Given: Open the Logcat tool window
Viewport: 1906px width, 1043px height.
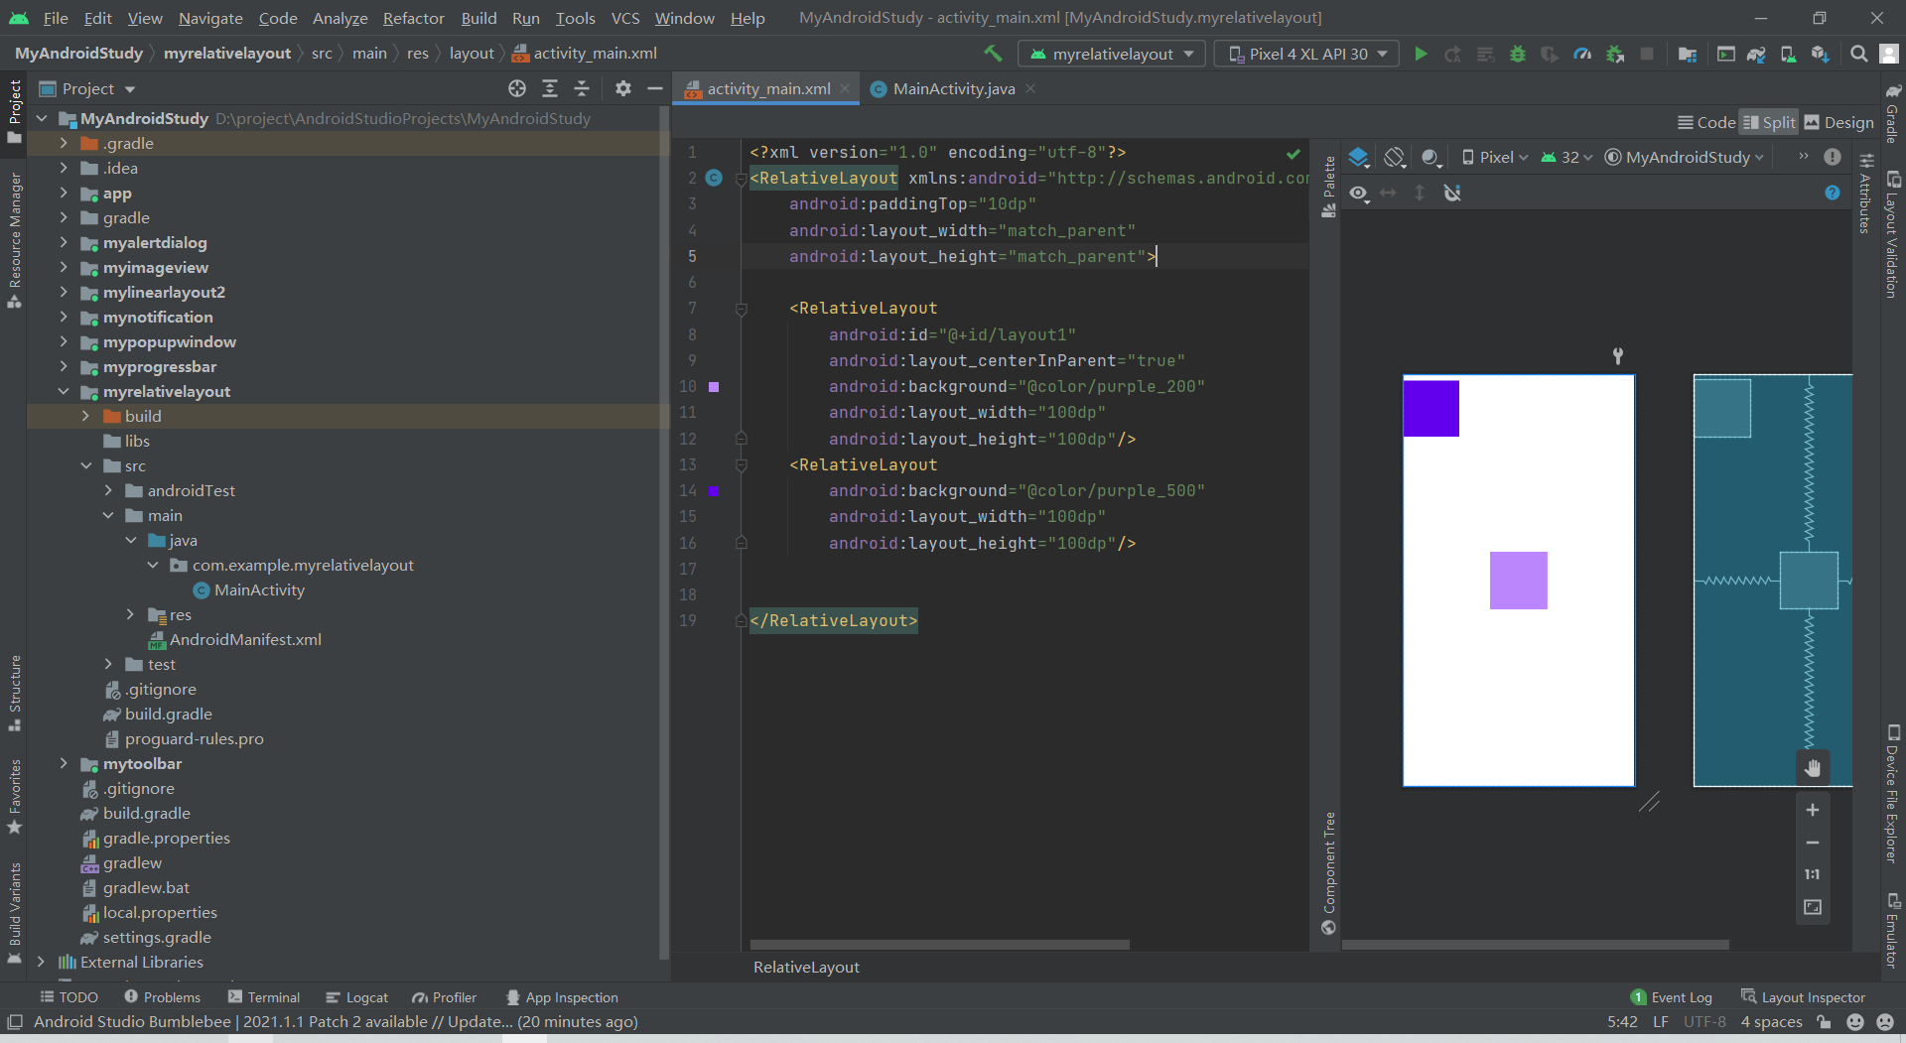Looking at the screenshot, I should click(356, 997).
